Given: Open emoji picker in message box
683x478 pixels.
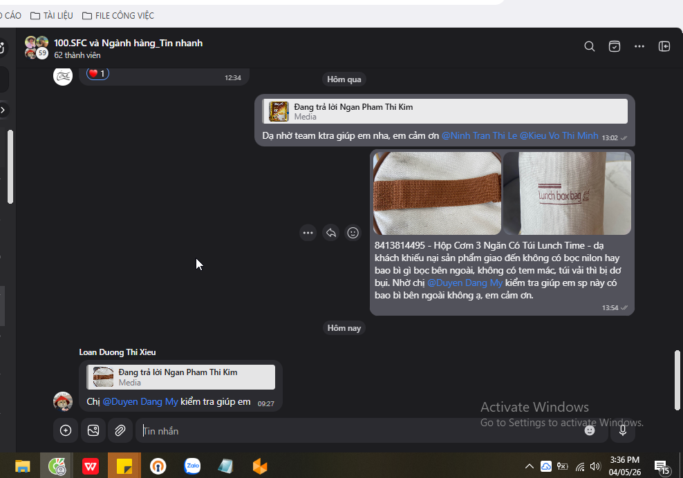Looking at the screenshot, I should (x=590, y=430).
